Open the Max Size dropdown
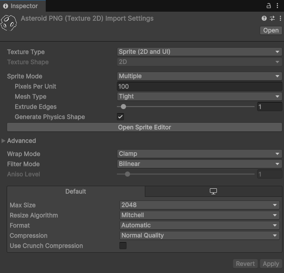This screenshot has width=284, height=273. 200,205
